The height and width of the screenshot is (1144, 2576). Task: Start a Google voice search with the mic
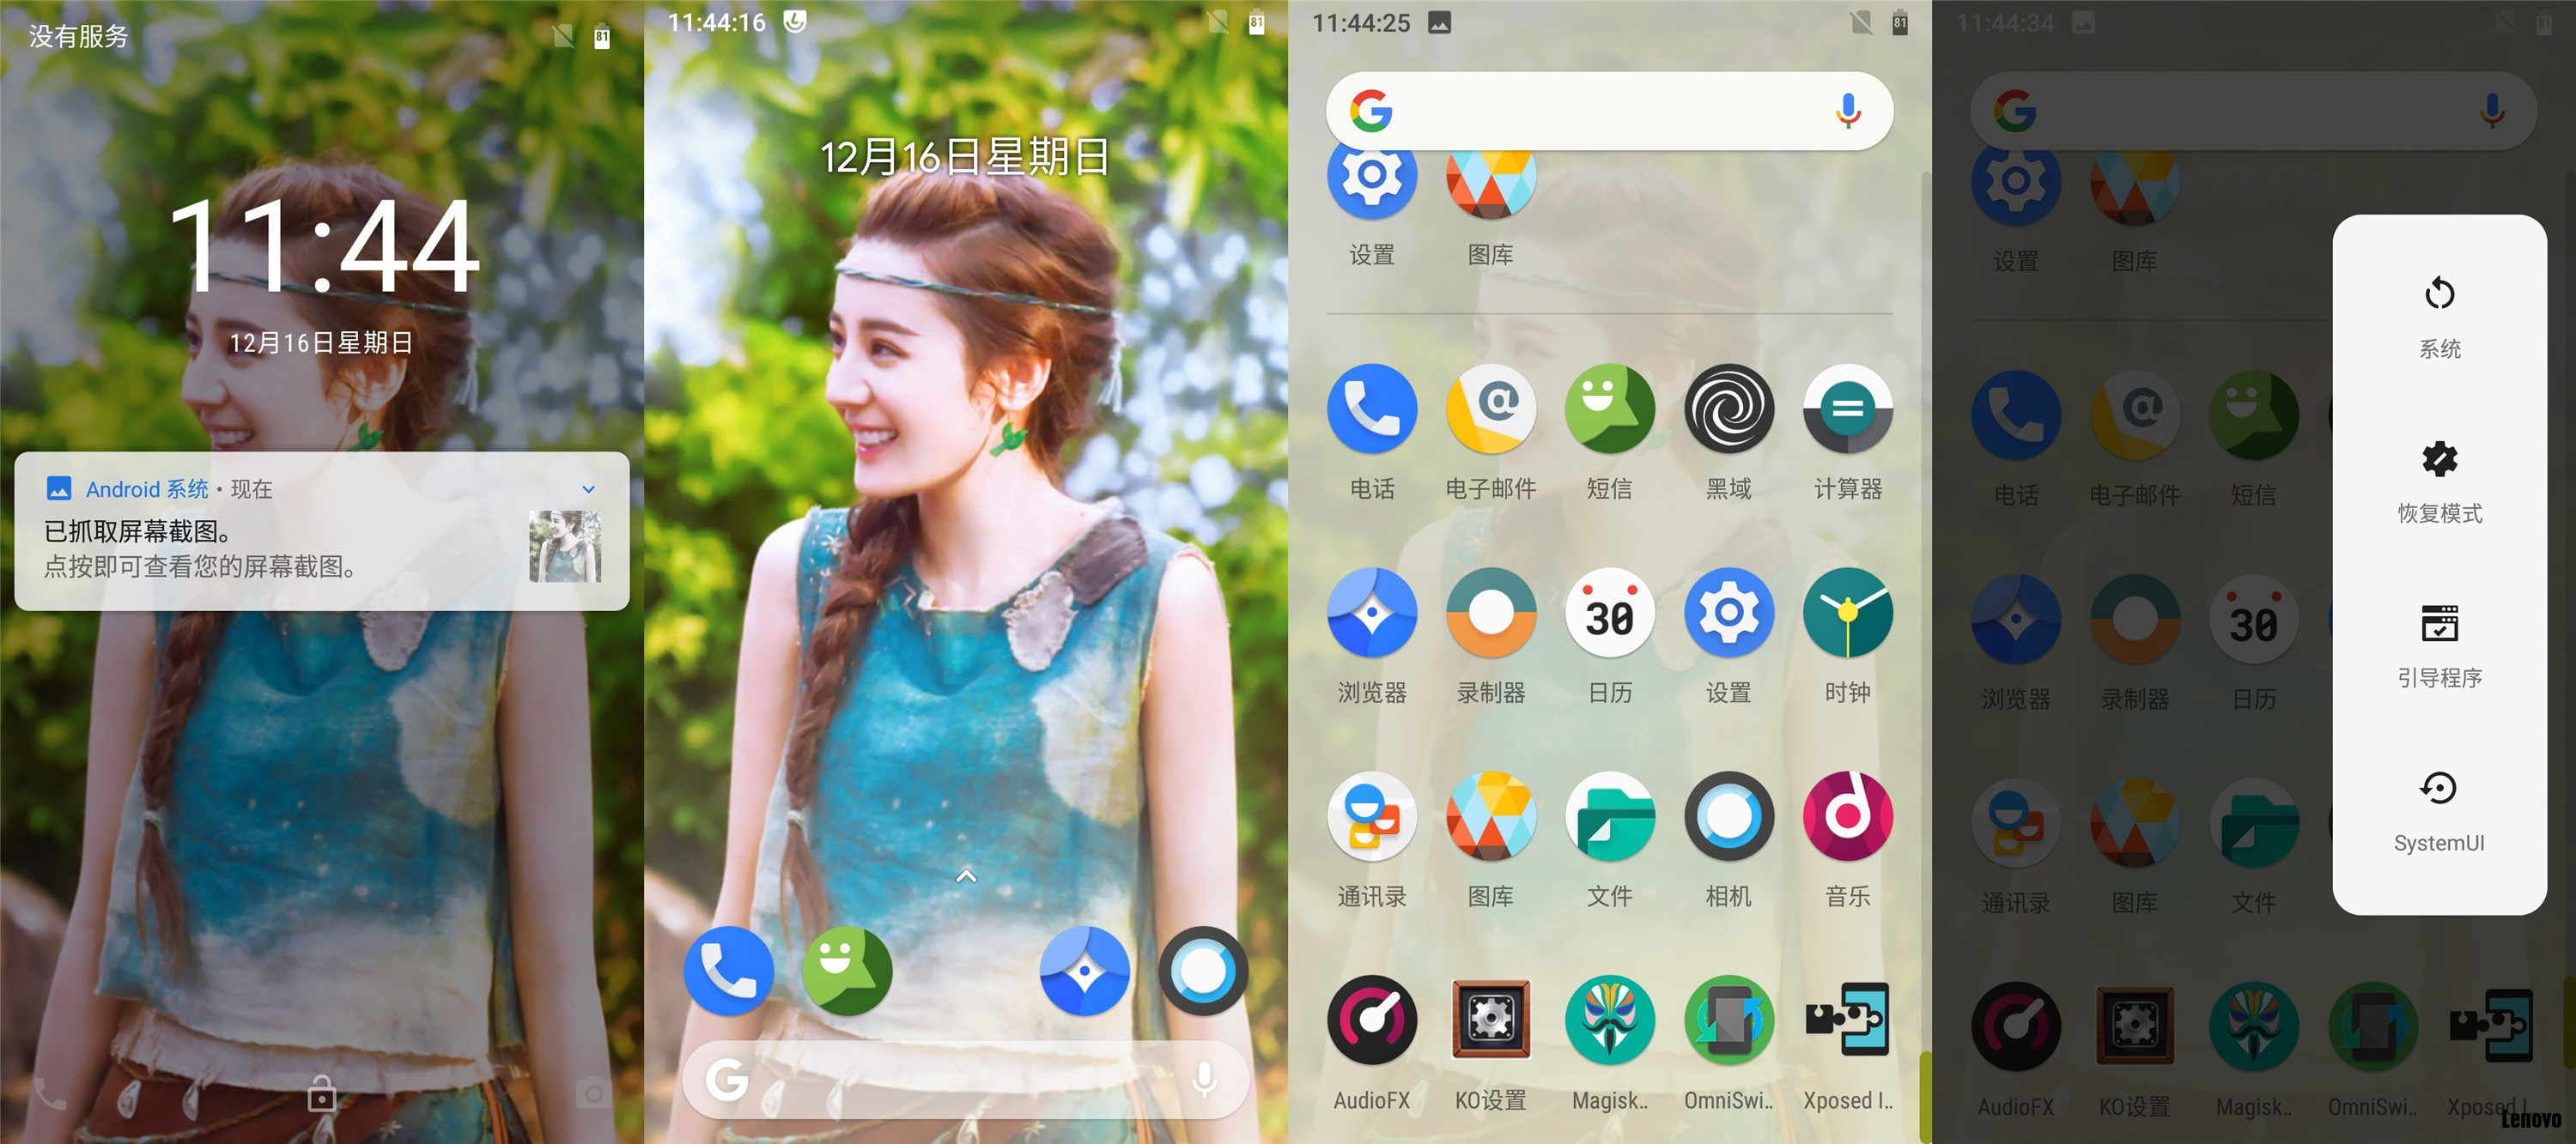tap(1845, 111)
